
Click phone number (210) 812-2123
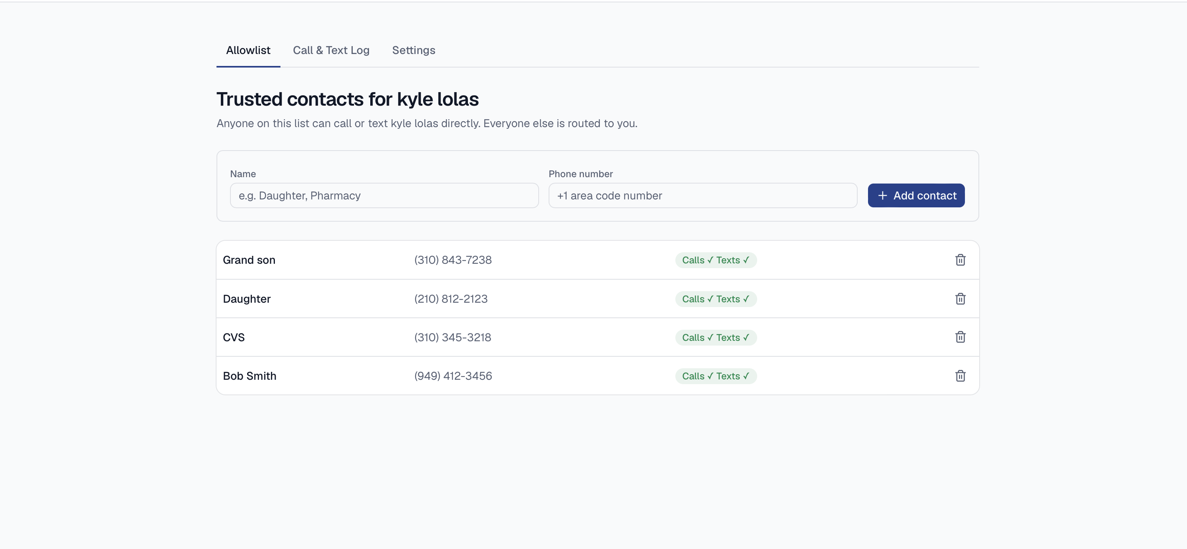[450, 299]
